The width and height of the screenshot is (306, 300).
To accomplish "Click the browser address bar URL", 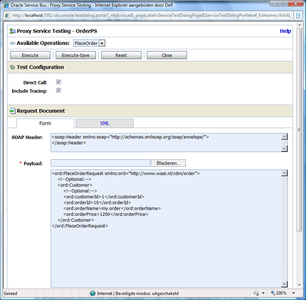I will pyautogui.click(x=152, y=15).
